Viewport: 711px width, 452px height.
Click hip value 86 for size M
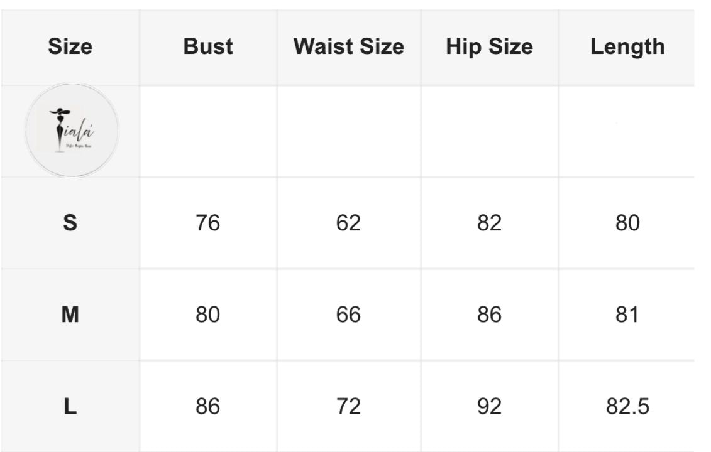pos(489,315)
